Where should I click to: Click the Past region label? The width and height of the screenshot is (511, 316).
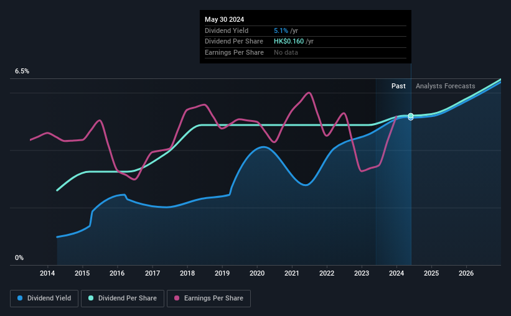(398, 86)
